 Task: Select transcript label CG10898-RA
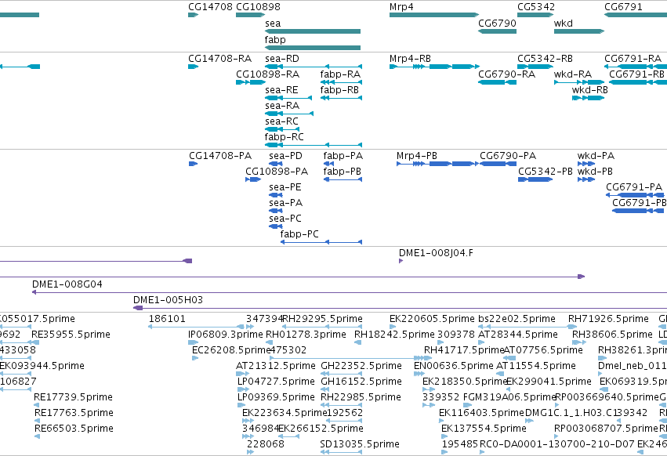[x=267, y=74]
